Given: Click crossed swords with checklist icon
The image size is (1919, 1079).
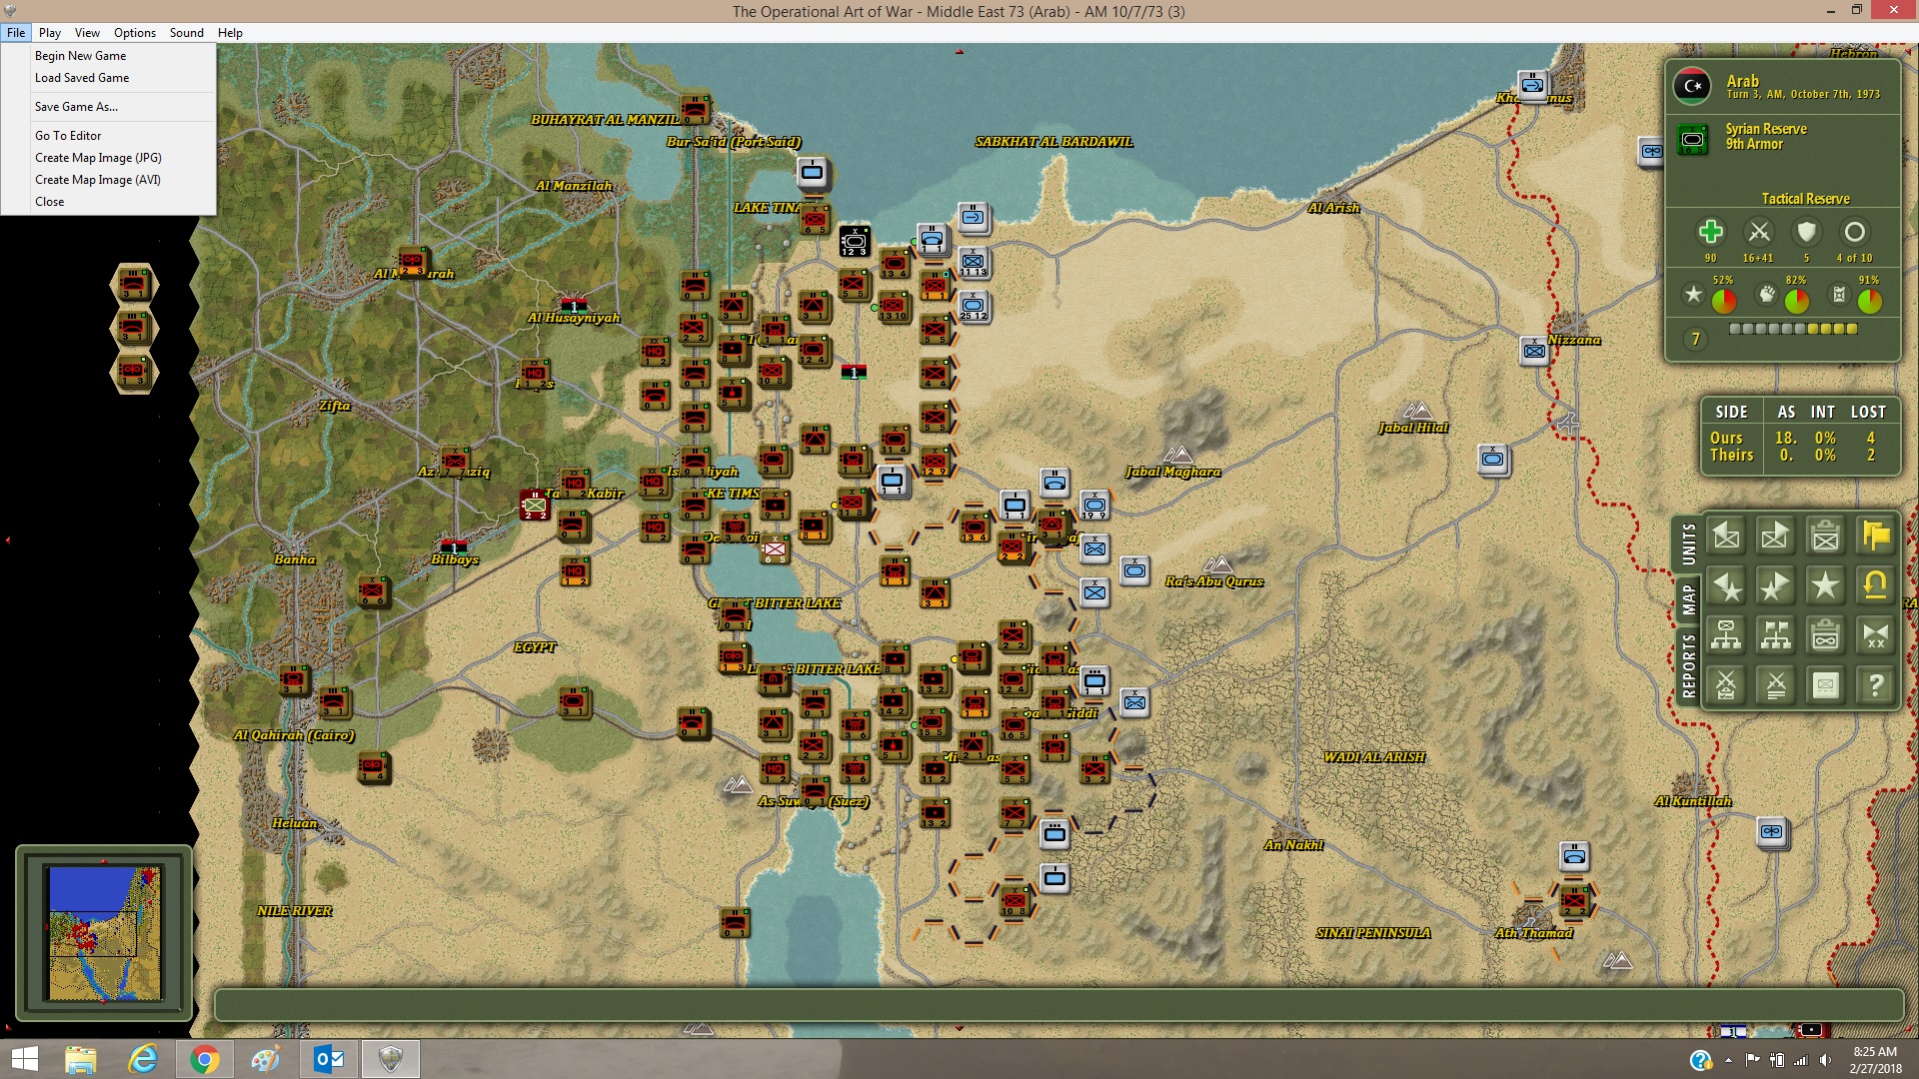Looking at the screenshot, I should coord(1726,685).
